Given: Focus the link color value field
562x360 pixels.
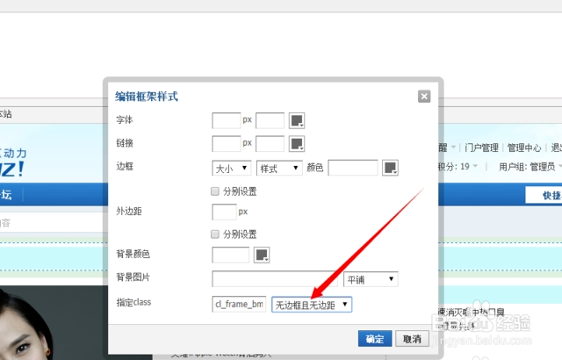Looking at the screenshot, I should 270,144.
